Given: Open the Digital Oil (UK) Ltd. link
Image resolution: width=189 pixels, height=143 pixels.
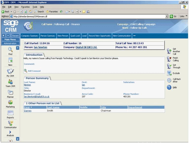Looking at the screenshot, I should [x=86, y=47].
